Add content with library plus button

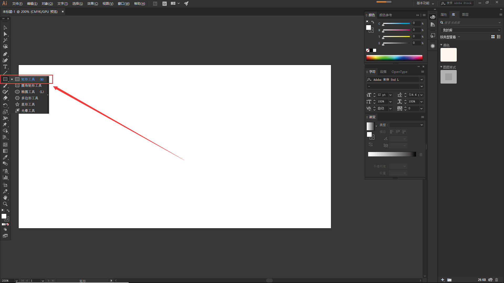click(x=443, y=280)
